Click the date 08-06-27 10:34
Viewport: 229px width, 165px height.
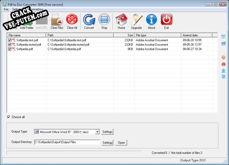pos(192,49)
